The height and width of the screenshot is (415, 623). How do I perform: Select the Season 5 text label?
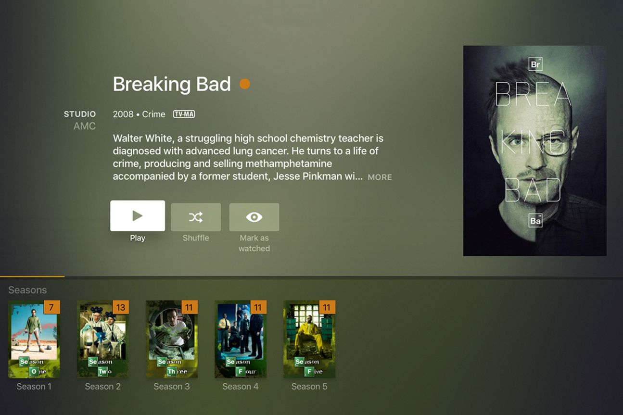point(309,387)
